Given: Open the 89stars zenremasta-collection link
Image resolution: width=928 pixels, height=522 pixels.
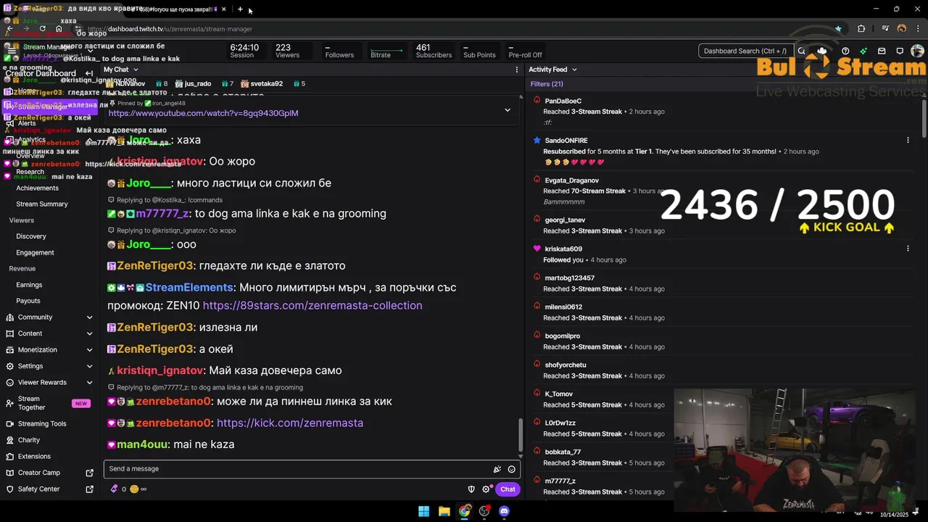Looking at the screenshot, I should point(312,306).
